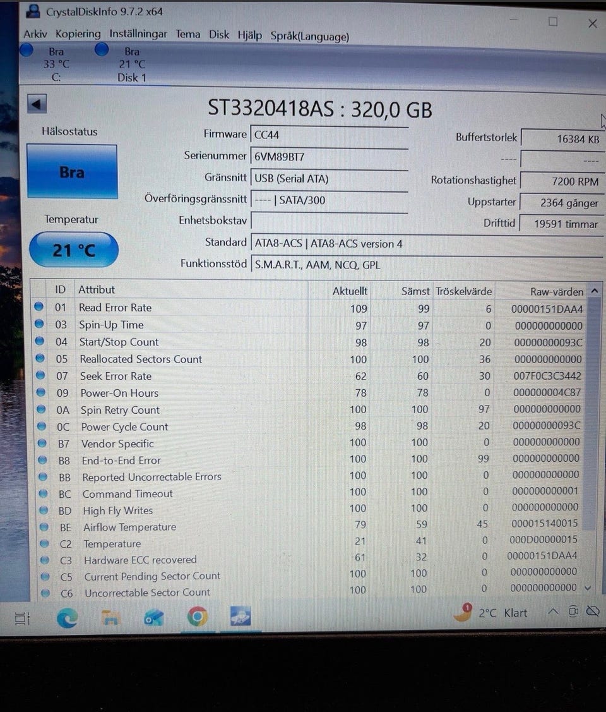The height and width of the screenshot is (712, 606).
Task: Open Microsoft Edge from the taskbar
Action: tap(67, 618)
